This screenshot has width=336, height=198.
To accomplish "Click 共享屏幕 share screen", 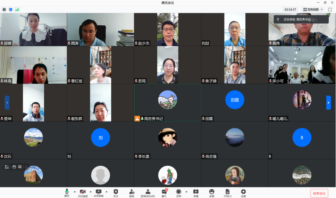I will point(99,192).
